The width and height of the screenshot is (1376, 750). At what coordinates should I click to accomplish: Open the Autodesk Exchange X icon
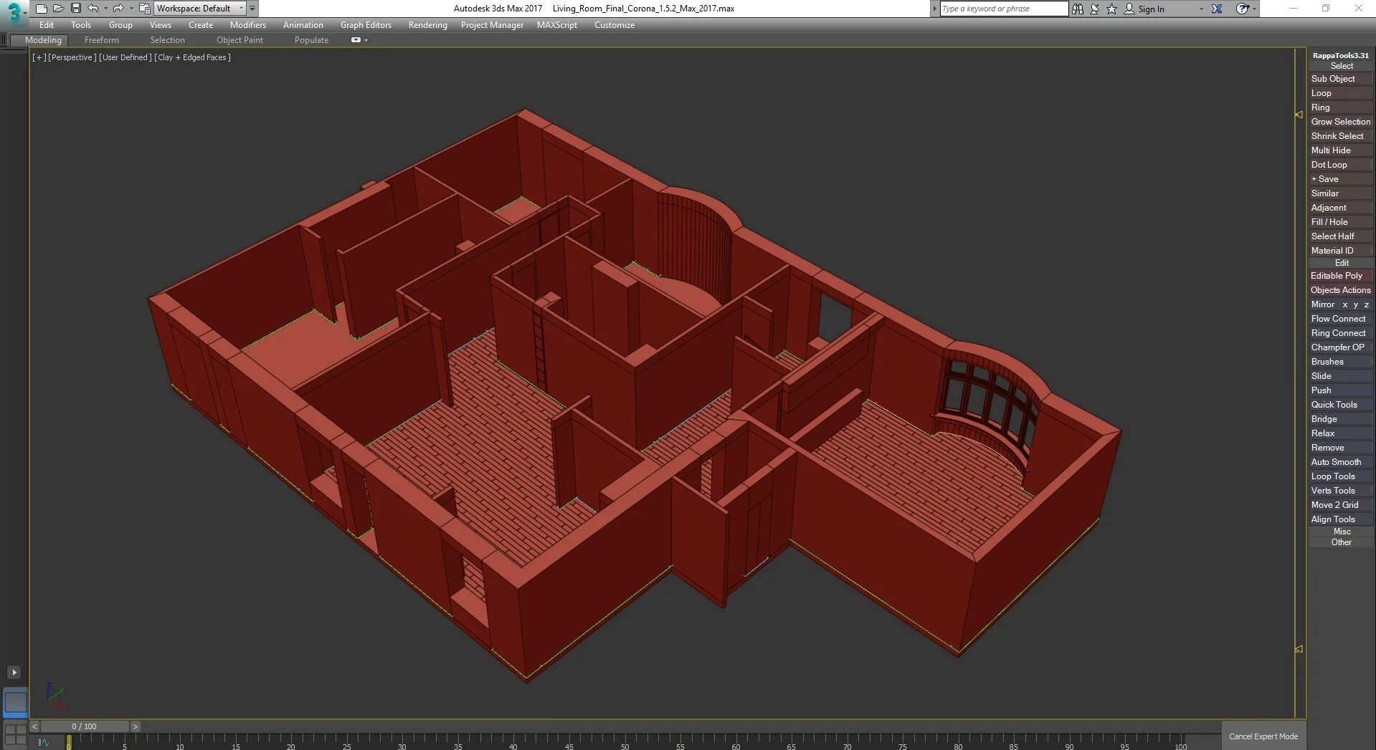tap(1217, 9)
